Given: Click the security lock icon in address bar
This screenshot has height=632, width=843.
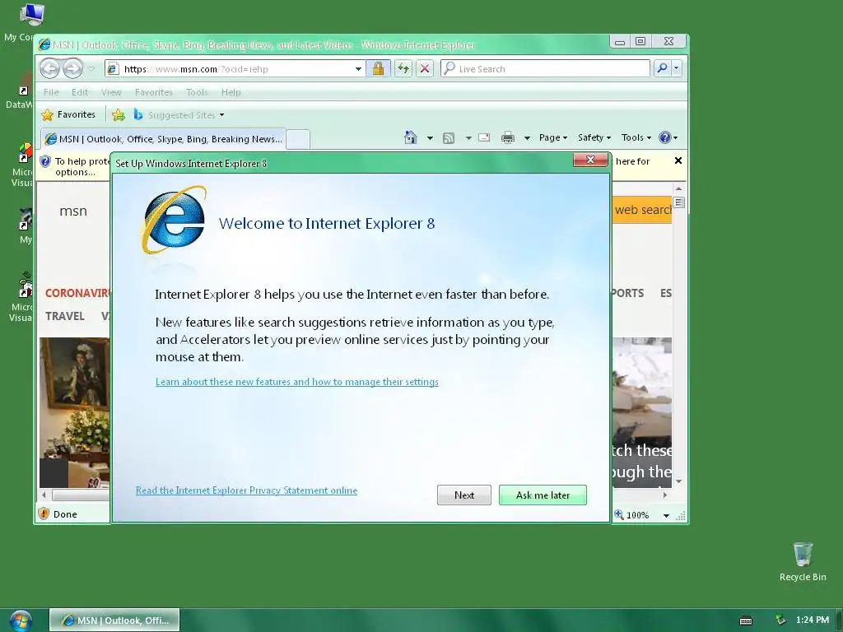Looking at the screenshot, I should click(x=378, y=68).
